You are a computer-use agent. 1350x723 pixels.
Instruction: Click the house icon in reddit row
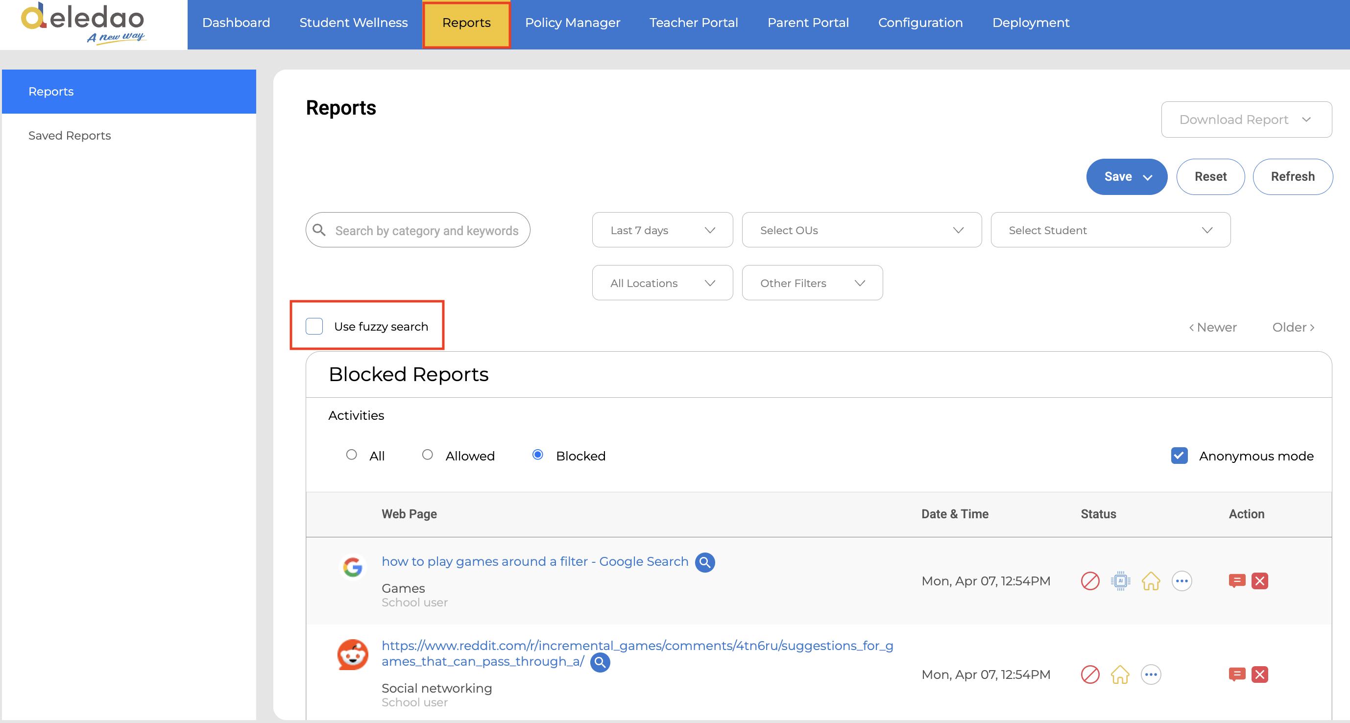pyautogui.click(x=1120, y=675)
